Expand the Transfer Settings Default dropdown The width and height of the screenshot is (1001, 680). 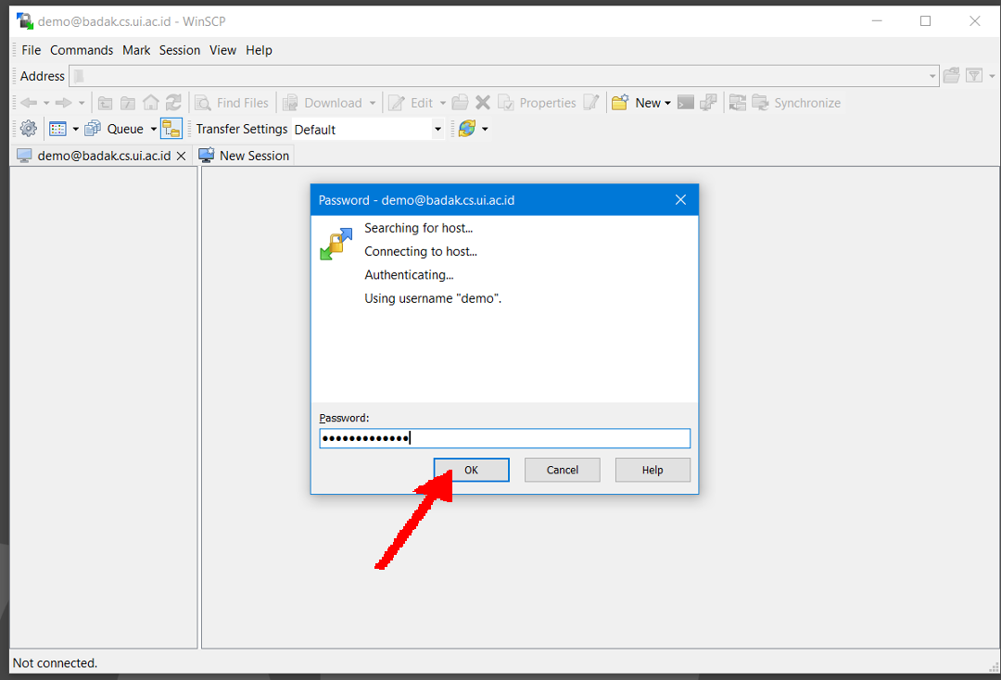(437, 130)
